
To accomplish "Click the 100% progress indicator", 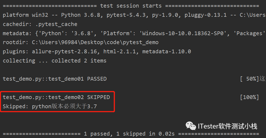I will click(249, 97).
